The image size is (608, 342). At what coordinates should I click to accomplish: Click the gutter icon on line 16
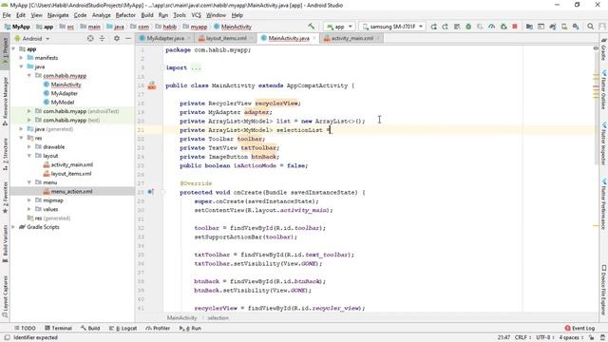(x=152, y=85)
